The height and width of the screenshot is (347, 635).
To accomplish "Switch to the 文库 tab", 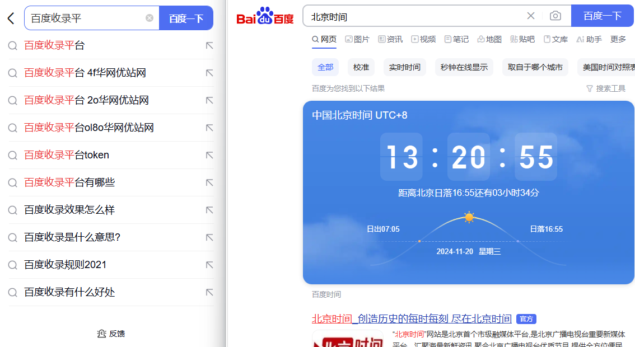I will [555, 39].
